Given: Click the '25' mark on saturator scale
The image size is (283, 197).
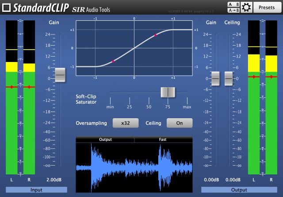Looking at the screenshot, I should pyautogui.click(x=130, y=107).
